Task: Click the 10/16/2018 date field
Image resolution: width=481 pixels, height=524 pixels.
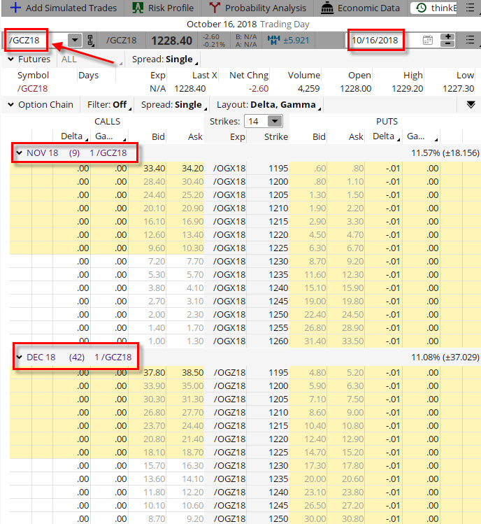Action: coord(382,40)
